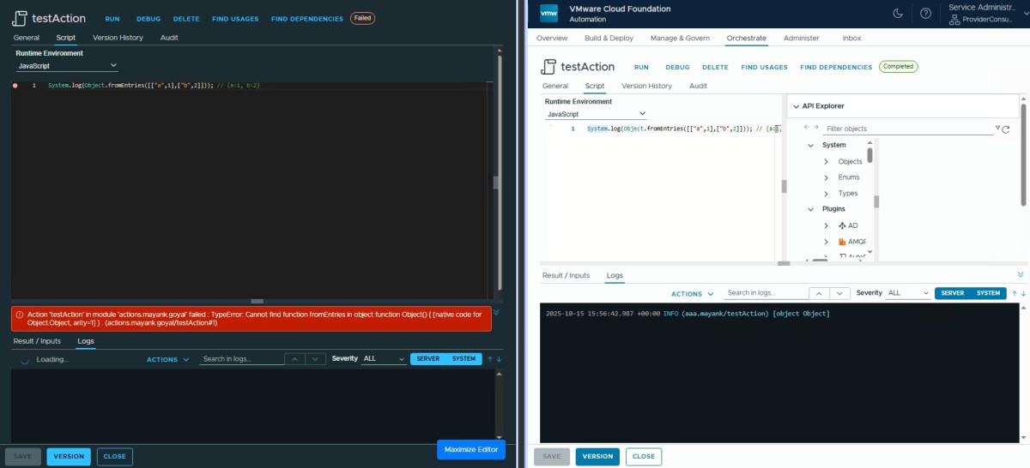
Task: Click sort ascending arrow in dark logs
Action: (490, 359)
